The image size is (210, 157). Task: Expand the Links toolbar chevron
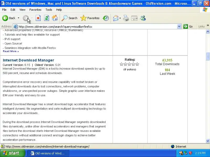pos(208,25)
